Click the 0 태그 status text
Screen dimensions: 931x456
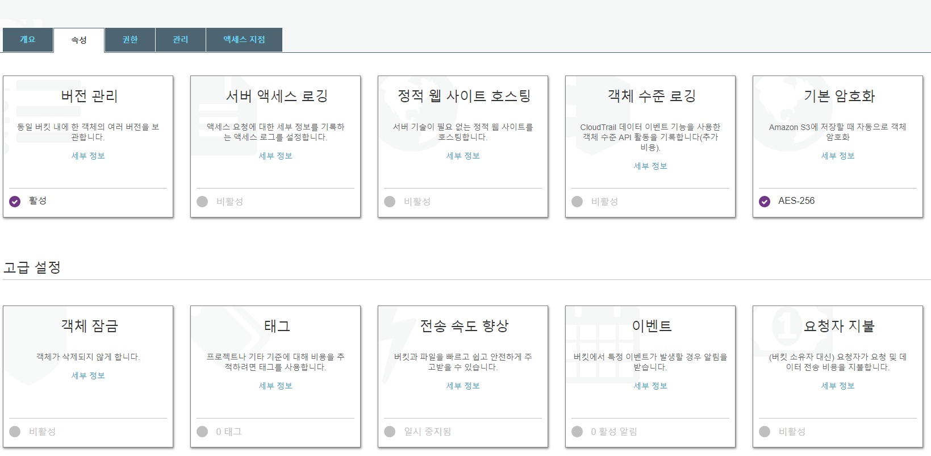click(229, 432)
